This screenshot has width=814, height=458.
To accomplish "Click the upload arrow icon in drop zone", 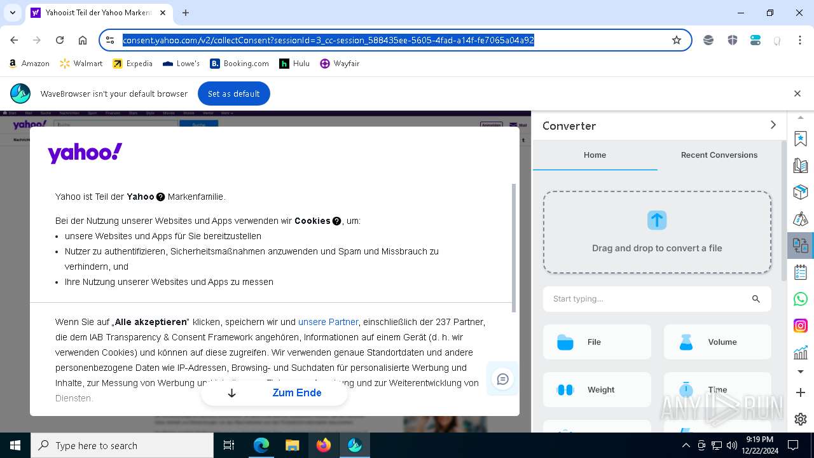I will tap(657, 220).
